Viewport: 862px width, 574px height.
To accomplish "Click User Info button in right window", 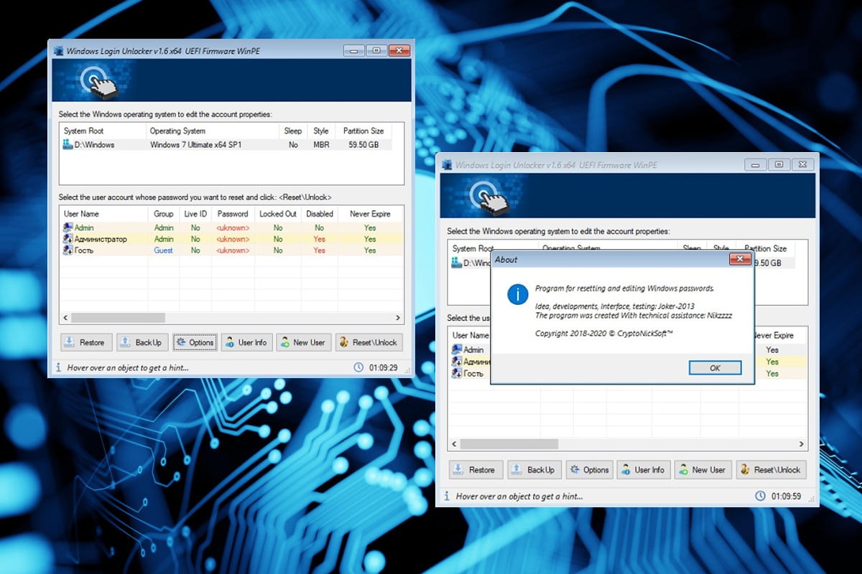I will [643, 470].
